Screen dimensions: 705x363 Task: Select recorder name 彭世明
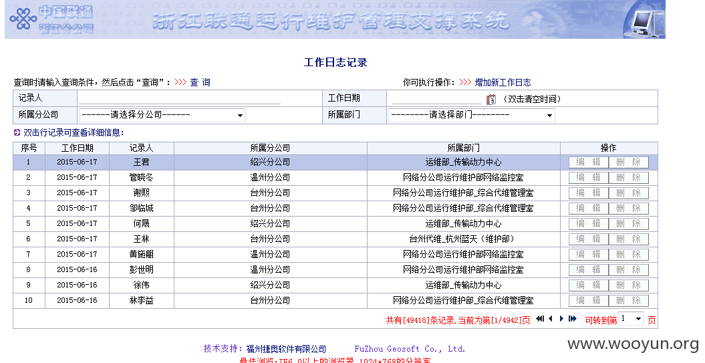141,270
